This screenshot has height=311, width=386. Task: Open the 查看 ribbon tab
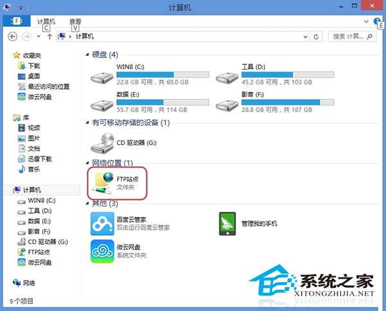pyautogui.click(x=75, y=22)
